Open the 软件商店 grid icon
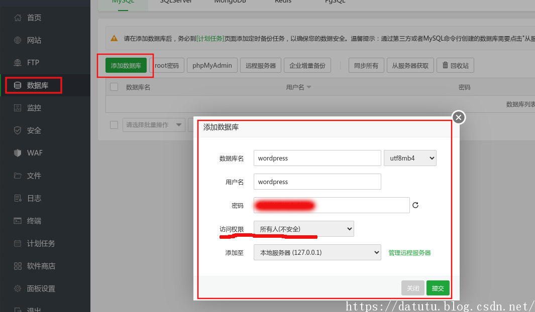535x312 pixels. click(18, 266)
